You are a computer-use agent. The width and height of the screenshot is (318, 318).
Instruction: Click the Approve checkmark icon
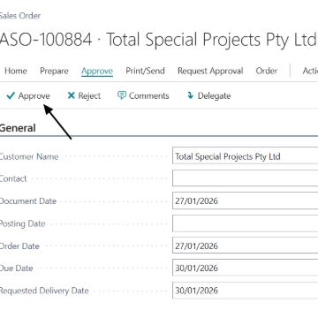(11, 95)
